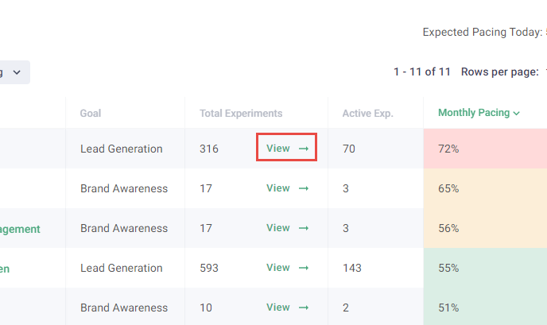Click the arrow icon in the 56% pacing row
Image resolution: width=547 pixels, height=325 pixels.
point(303,228)
